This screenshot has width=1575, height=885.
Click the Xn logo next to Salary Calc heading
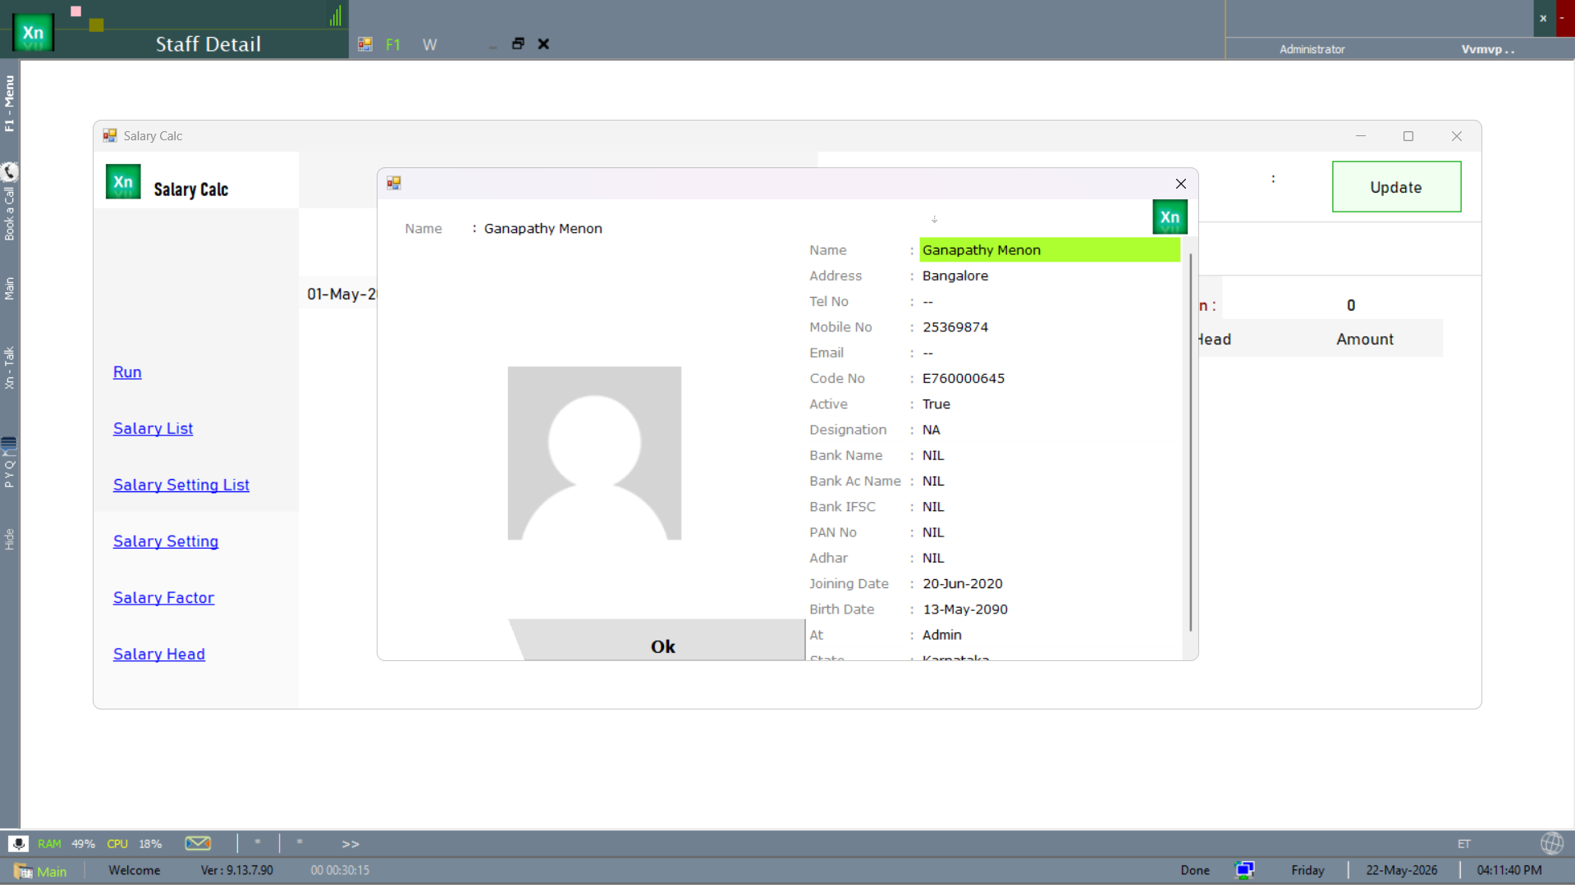tap(123, 182)
